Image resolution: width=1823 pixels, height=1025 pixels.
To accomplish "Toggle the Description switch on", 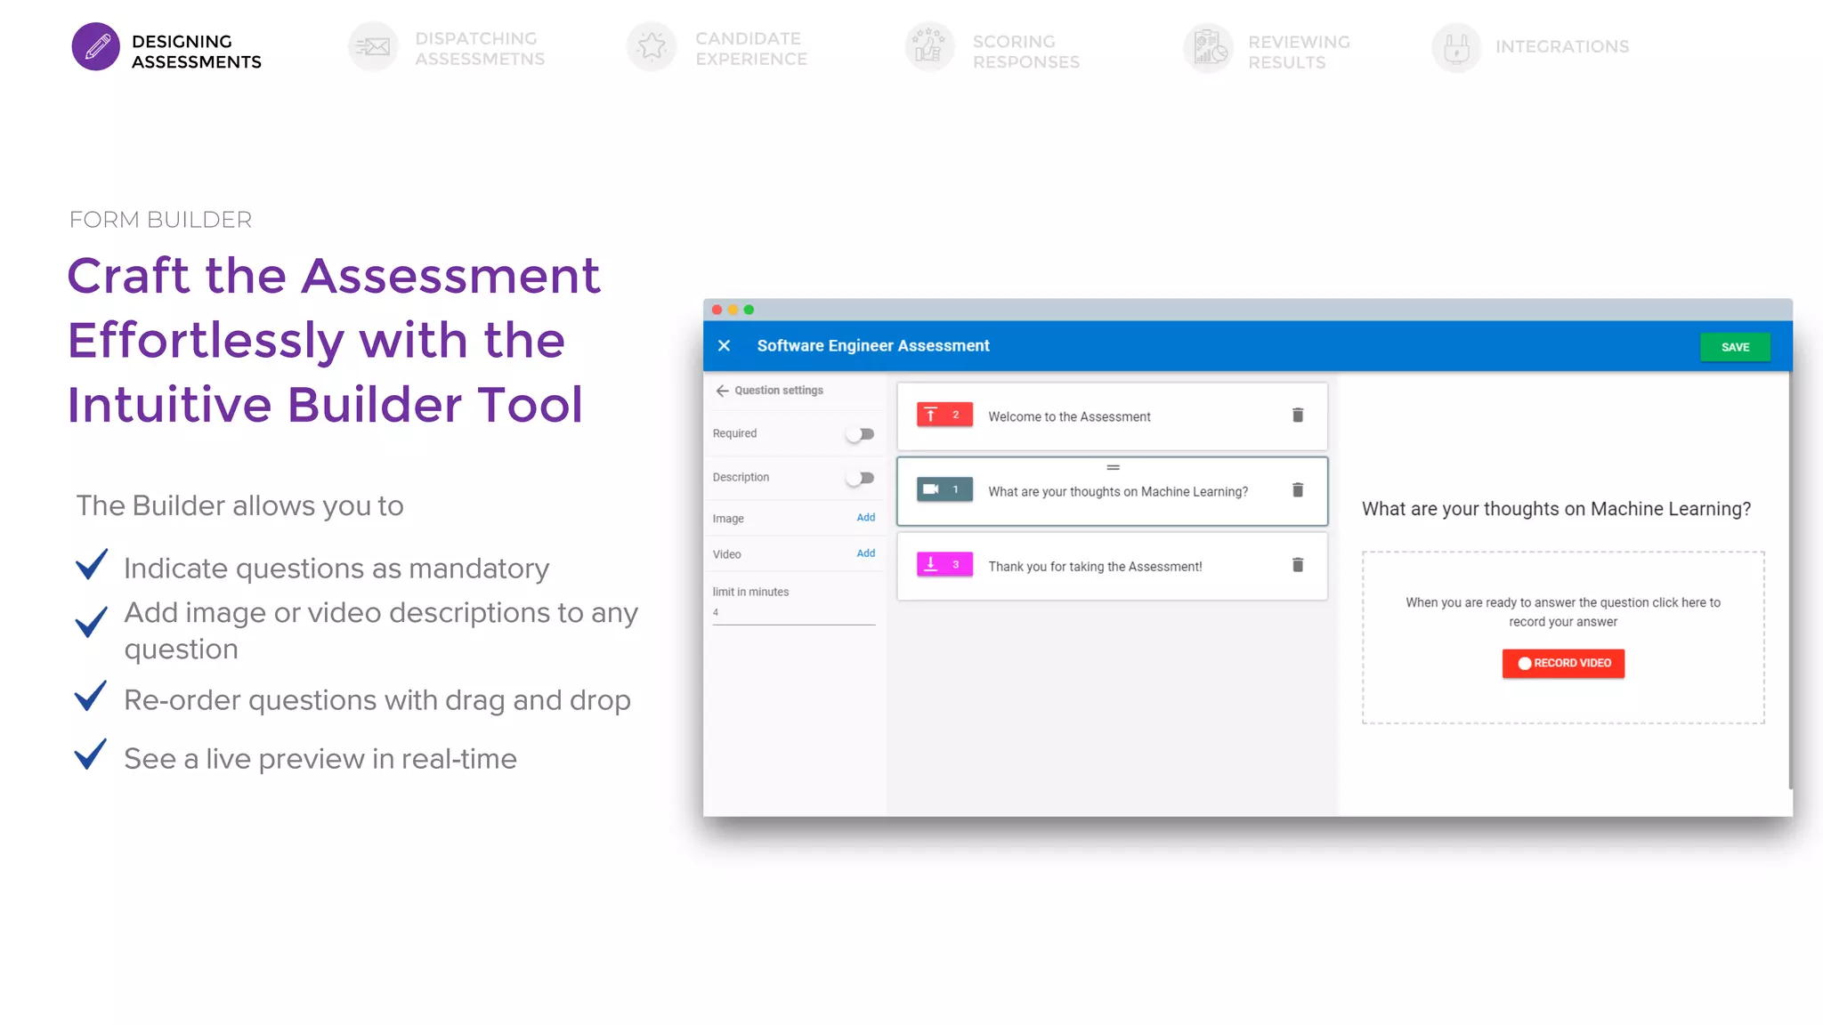I will (x=860, y=478).
